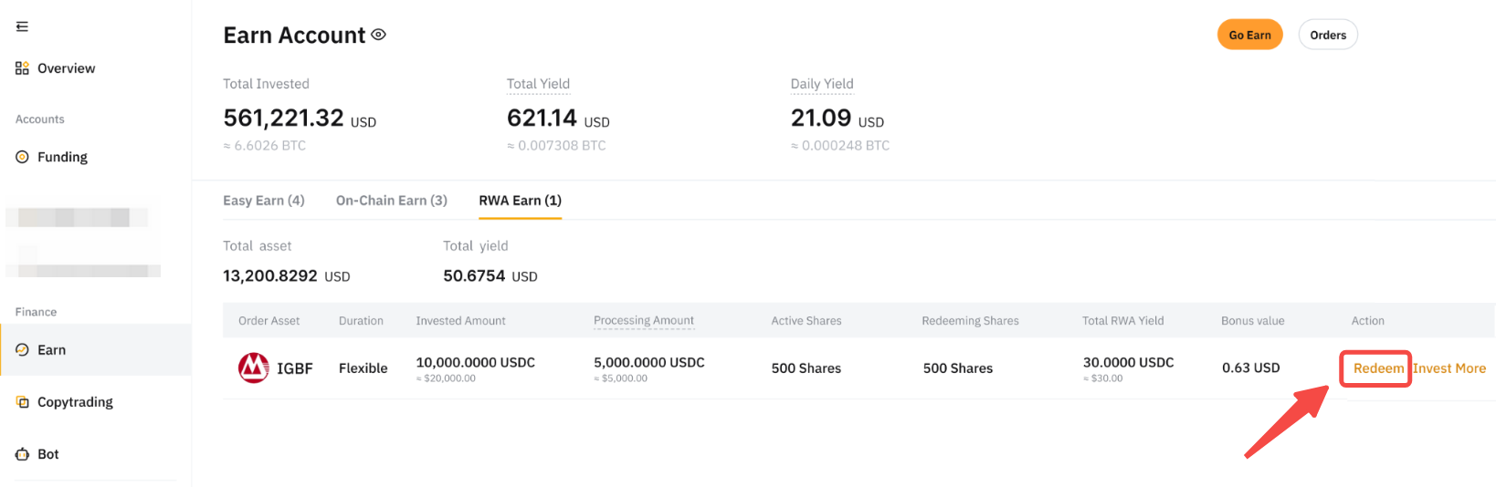
Task: Click Redeem for IGBF
Action: point(1378,368)
